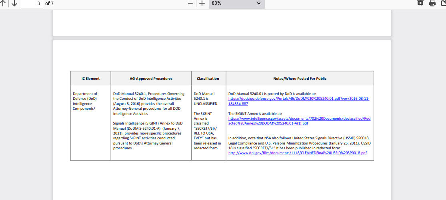
Task: Print the document via printer icon
Action: point(432,4)
